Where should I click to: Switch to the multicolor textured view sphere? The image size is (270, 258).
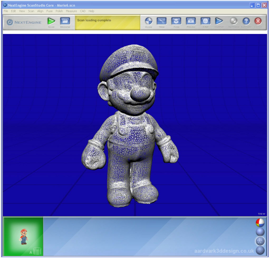[260, 223]
